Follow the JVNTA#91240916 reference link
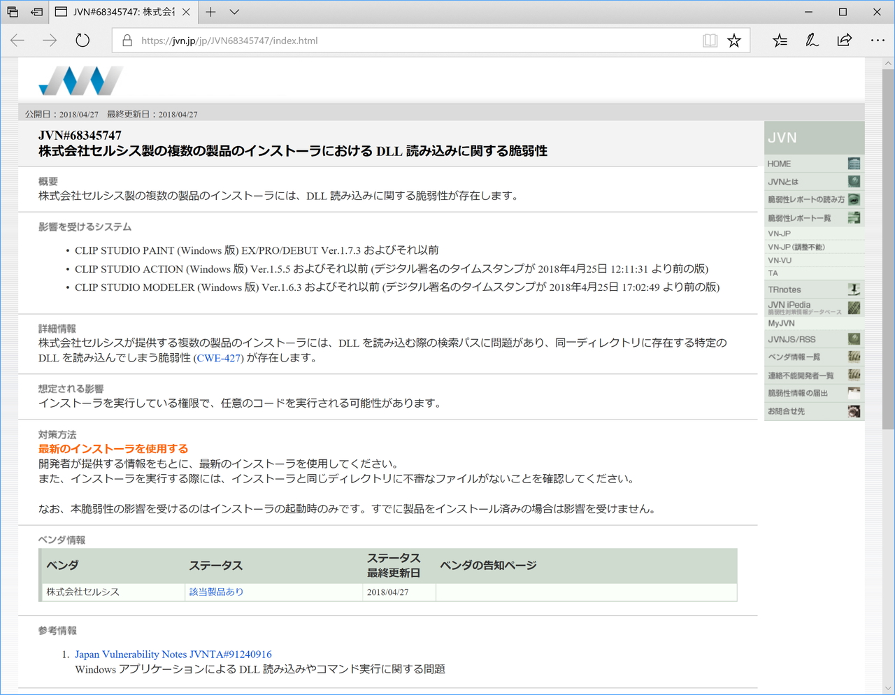The width and height of the screenshot is (895, 695). pos(173,654)
